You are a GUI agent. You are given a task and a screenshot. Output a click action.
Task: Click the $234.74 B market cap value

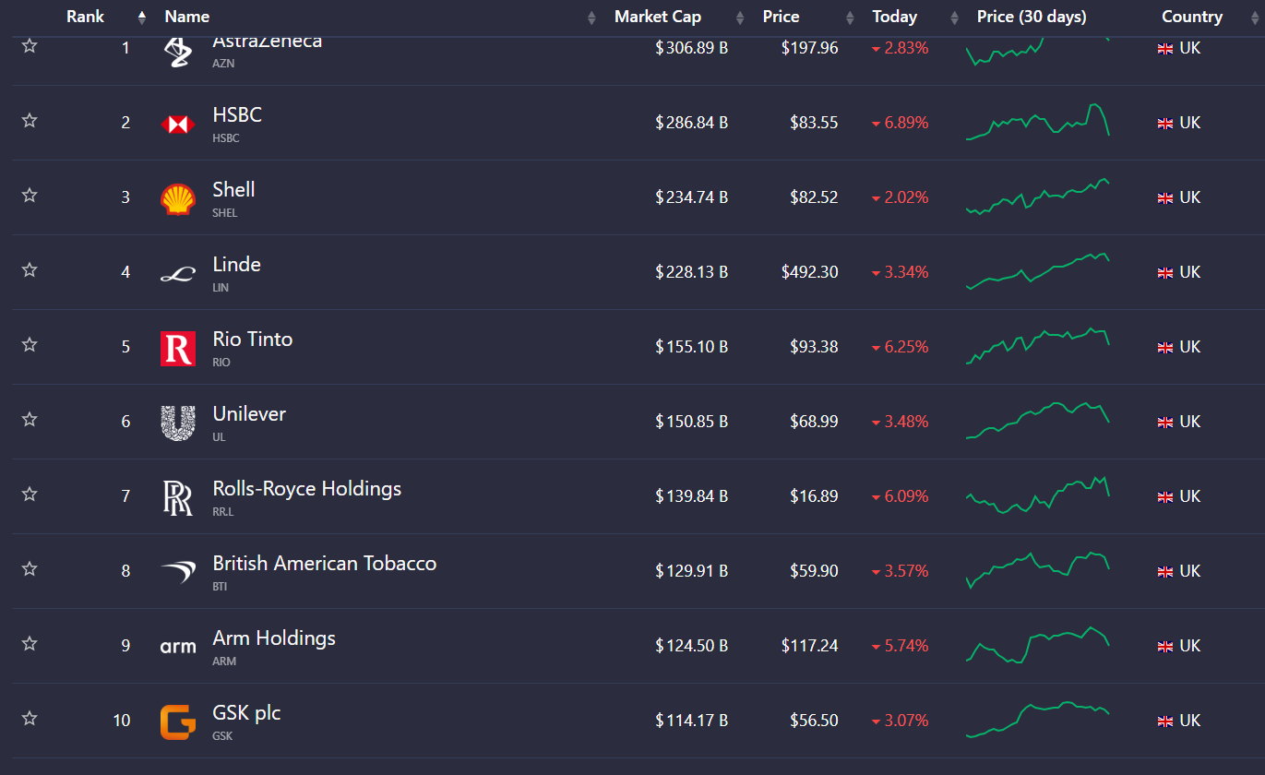pos(692,197)
